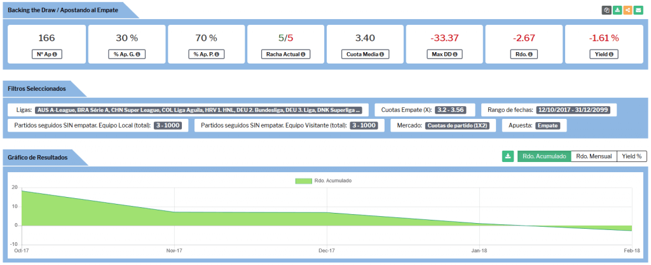Switch chart to Yield % view

631,156
